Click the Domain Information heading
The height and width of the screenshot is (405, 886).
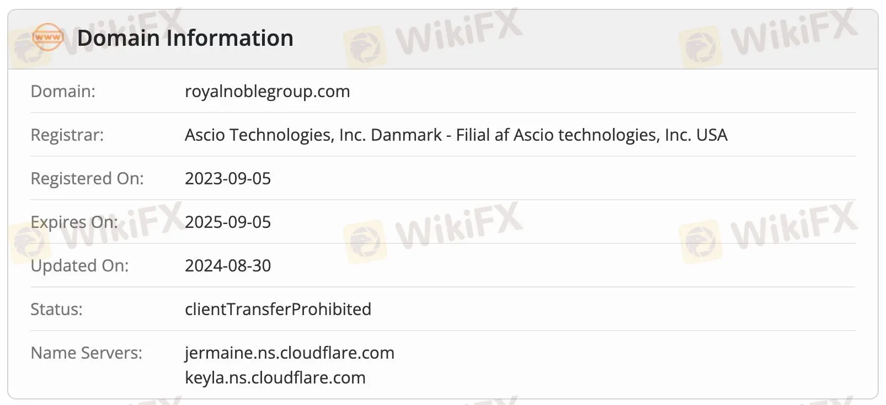tap(185, 38)
